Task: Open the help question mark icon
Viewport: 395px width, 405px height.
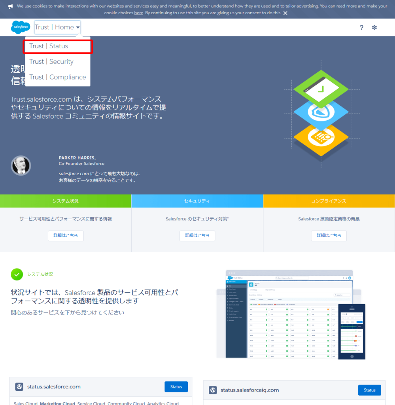Action: pyautogui.click(x=361, y=27)
